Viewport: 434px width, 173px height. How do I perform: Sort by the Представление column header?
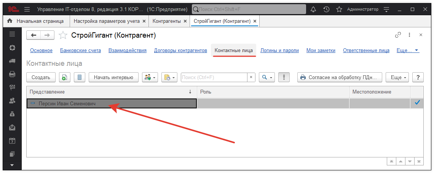(110, 92)
